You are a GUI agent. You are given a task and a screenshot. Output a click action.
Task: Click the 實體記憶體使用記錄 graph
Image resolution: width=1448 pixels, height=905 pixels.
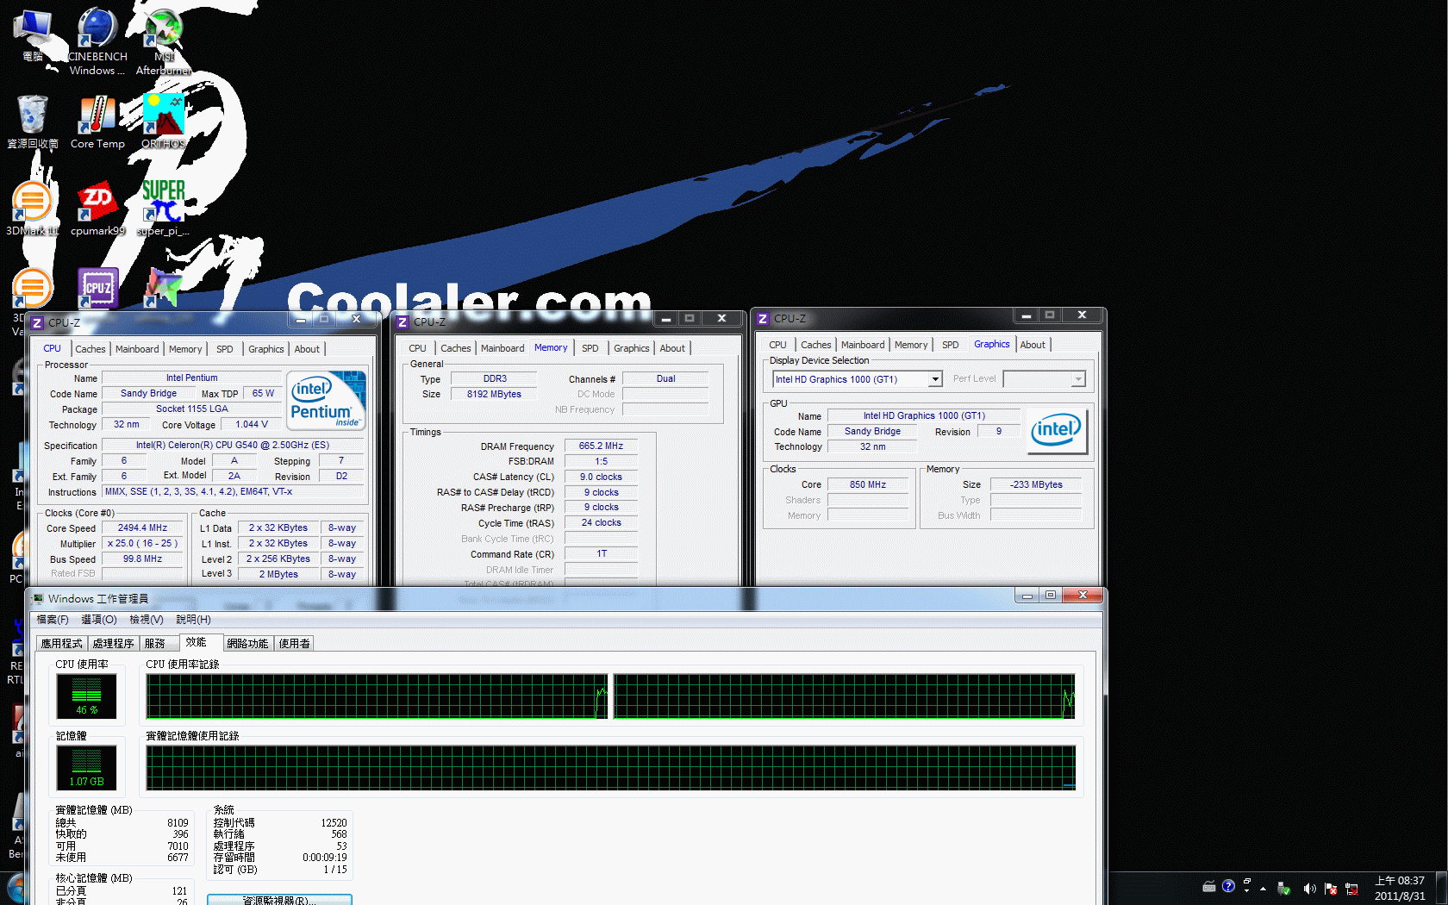[611, 768]
